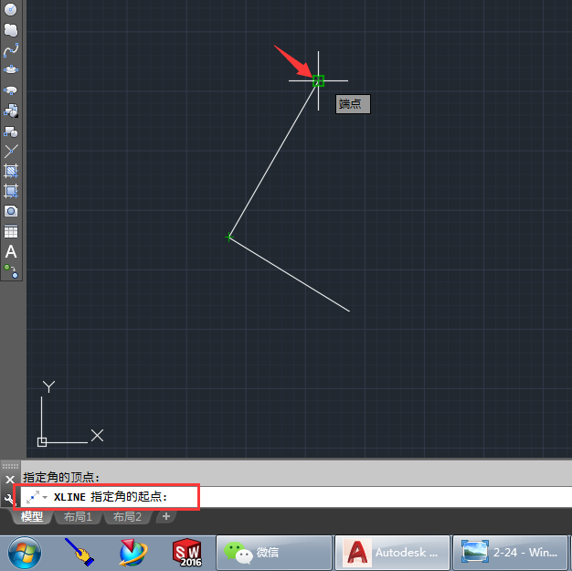Image resolution: width=572 pixels, height=571 pixels.
Task: Switch to the 微信 taskbar window
Action: point(274,553)
